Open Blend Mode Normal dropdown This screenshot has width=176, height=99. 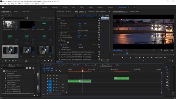[86, 47]
